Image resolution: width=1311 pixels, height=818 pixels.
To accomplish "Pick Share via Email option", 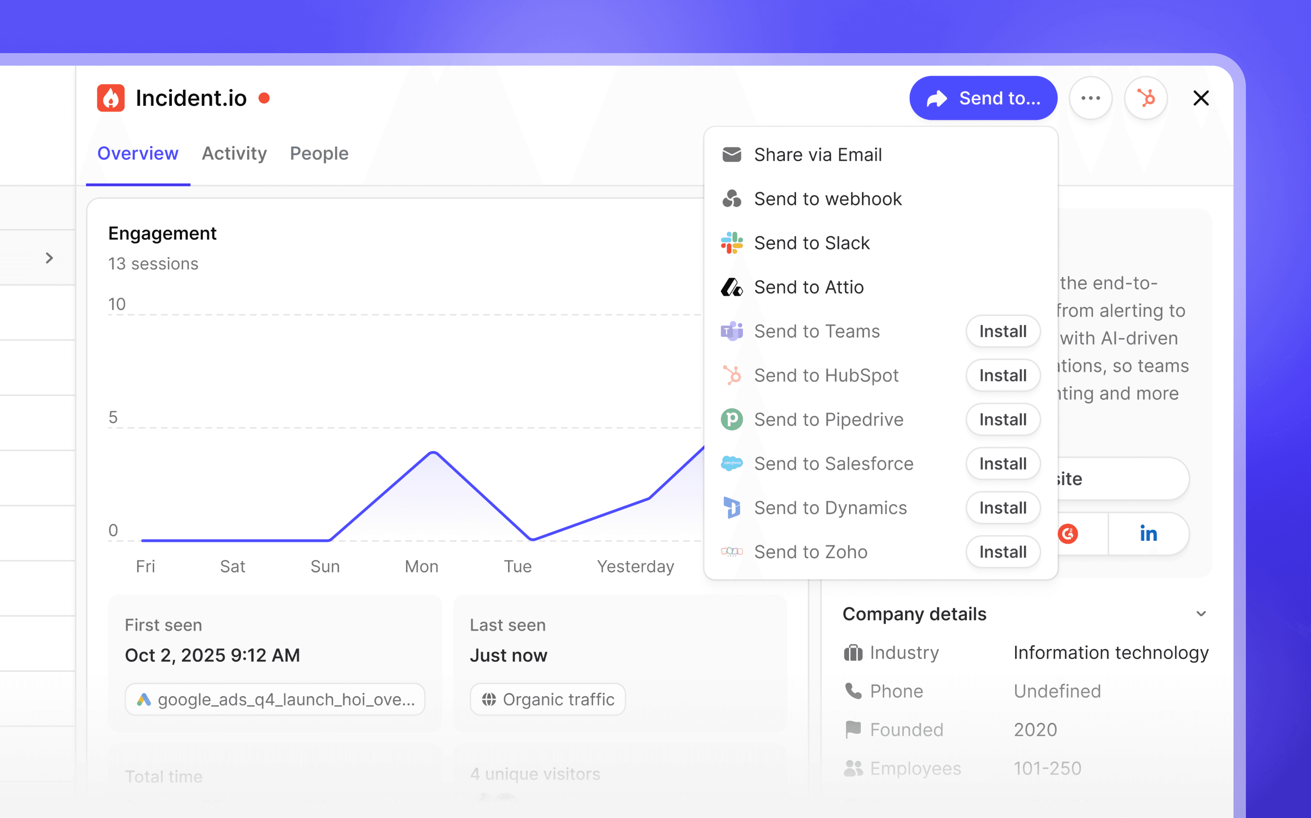I will point(817,155).
